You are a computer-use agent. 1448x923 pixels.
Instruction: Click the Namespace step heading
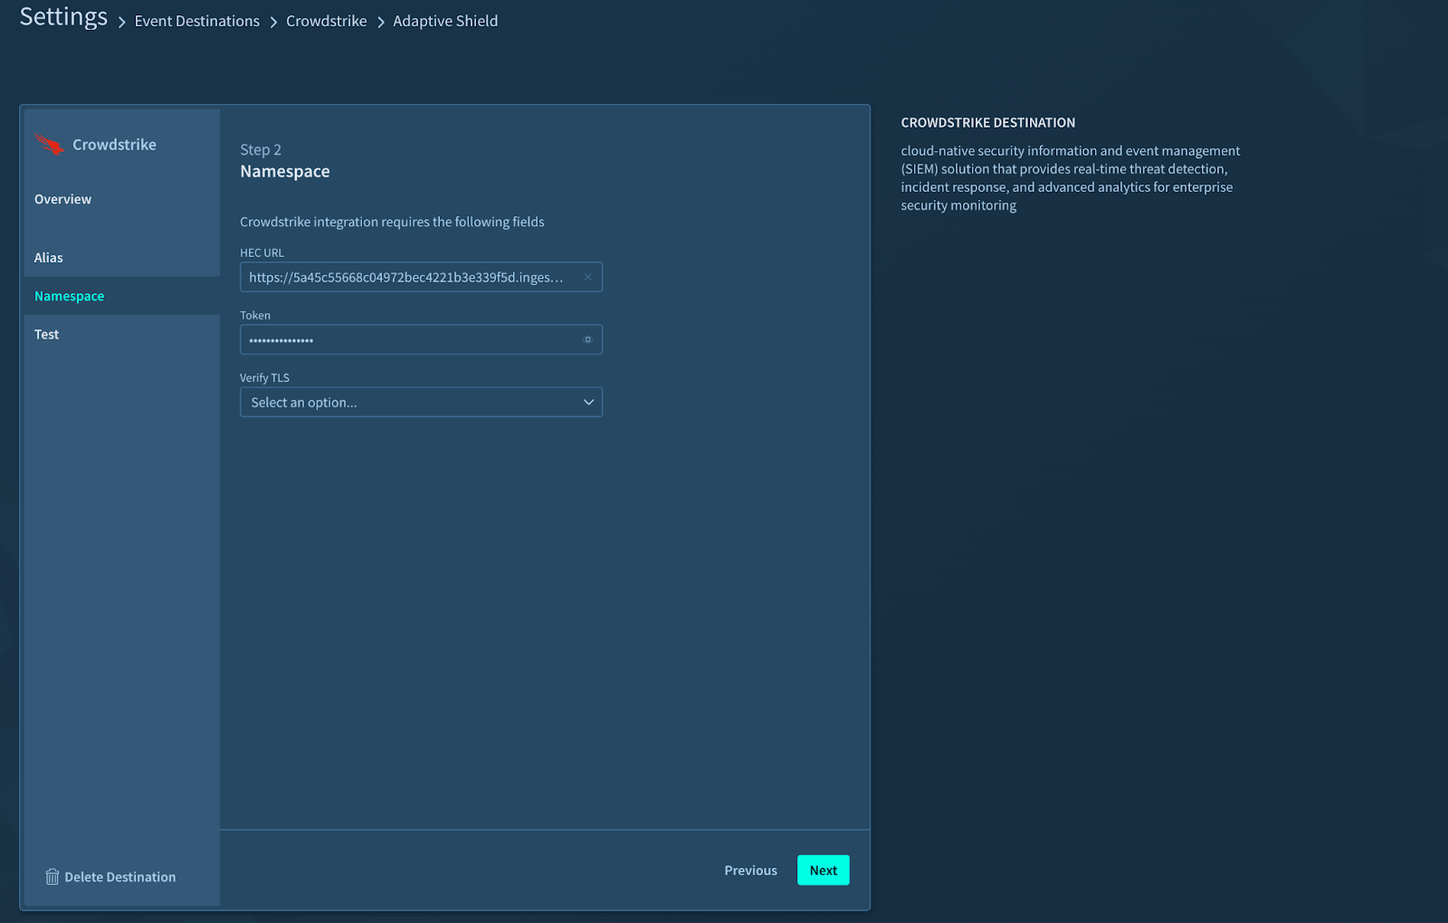(285, 171)
